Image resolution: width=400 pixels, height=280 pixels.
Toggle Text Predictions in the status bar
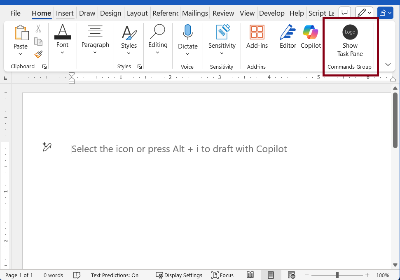pyautogui.click(x=115, y=275)
